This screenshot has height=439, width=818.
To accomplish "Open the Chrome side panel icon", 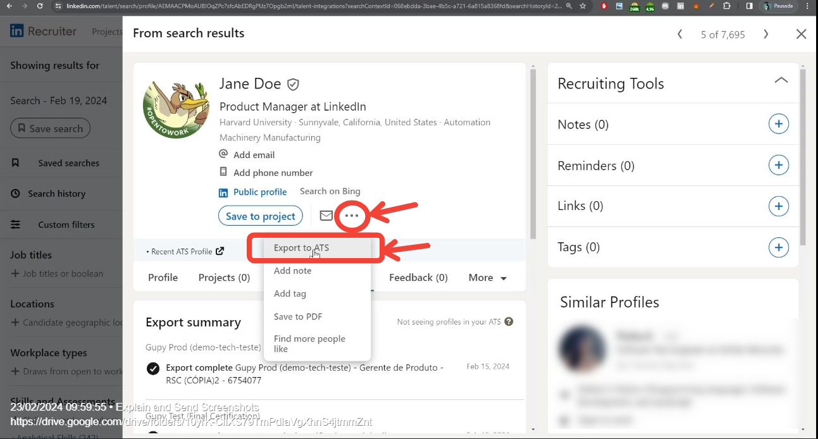I will tap(749, 6).
